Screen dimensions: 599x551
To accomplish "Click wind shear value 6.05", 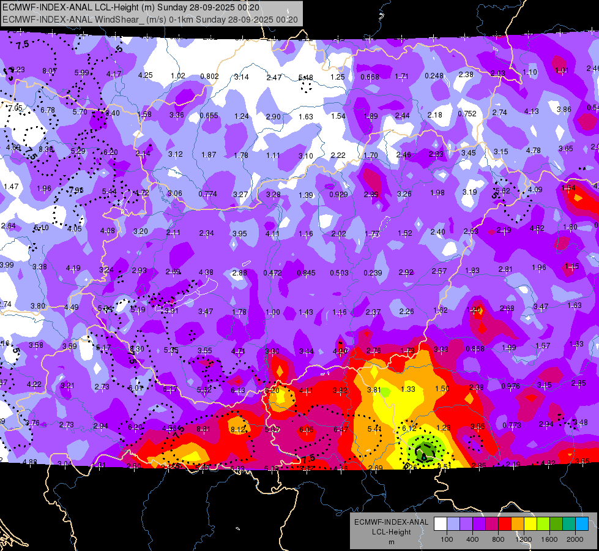I will [307, 430].
